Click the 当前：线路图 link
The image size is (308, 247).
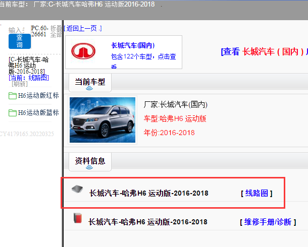coord(29,78)
